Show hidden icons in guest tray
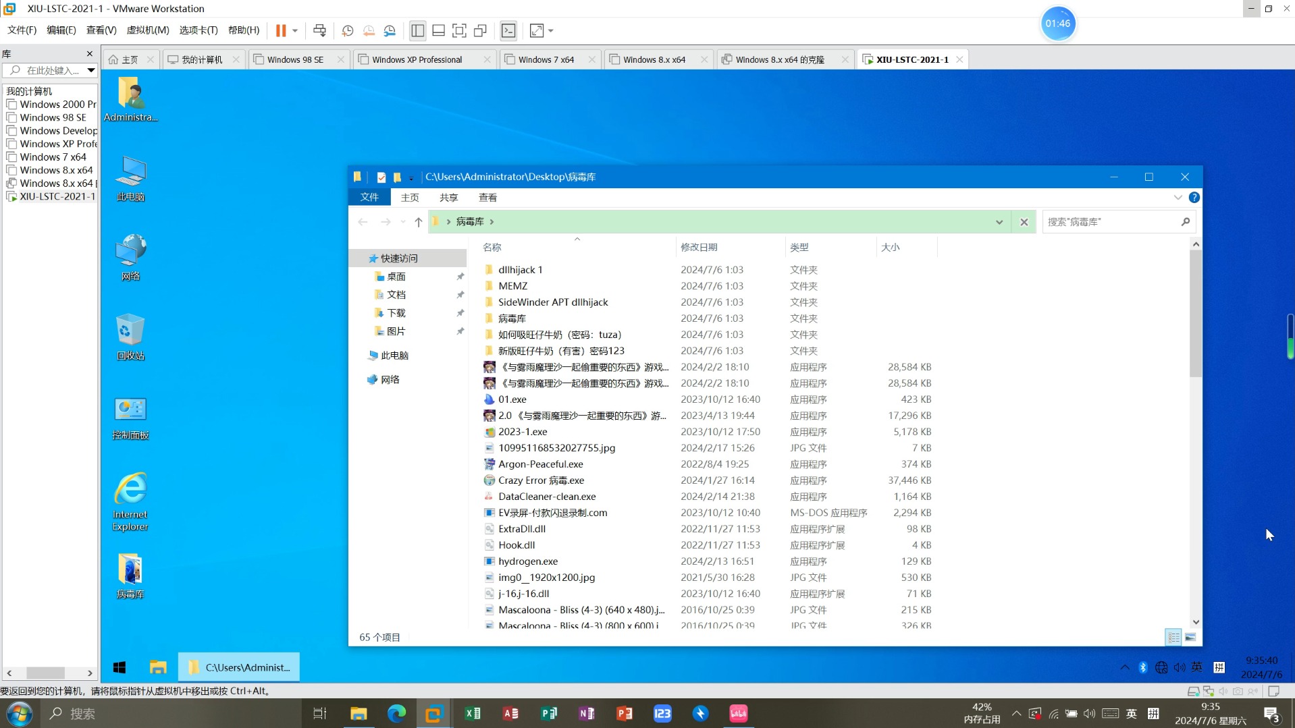Viewport: 1295px width, 728px height. pyautogui.click(x=1124, y=667)
